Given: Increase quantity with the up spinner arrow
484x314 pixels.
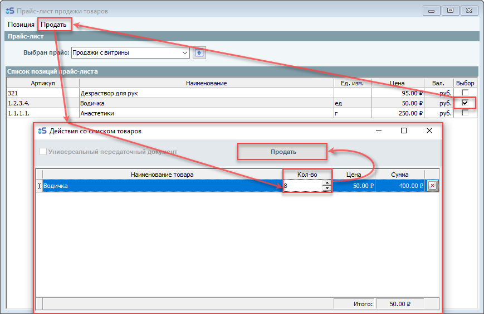Looking at the screenshot, I should [x=327, y=183].
